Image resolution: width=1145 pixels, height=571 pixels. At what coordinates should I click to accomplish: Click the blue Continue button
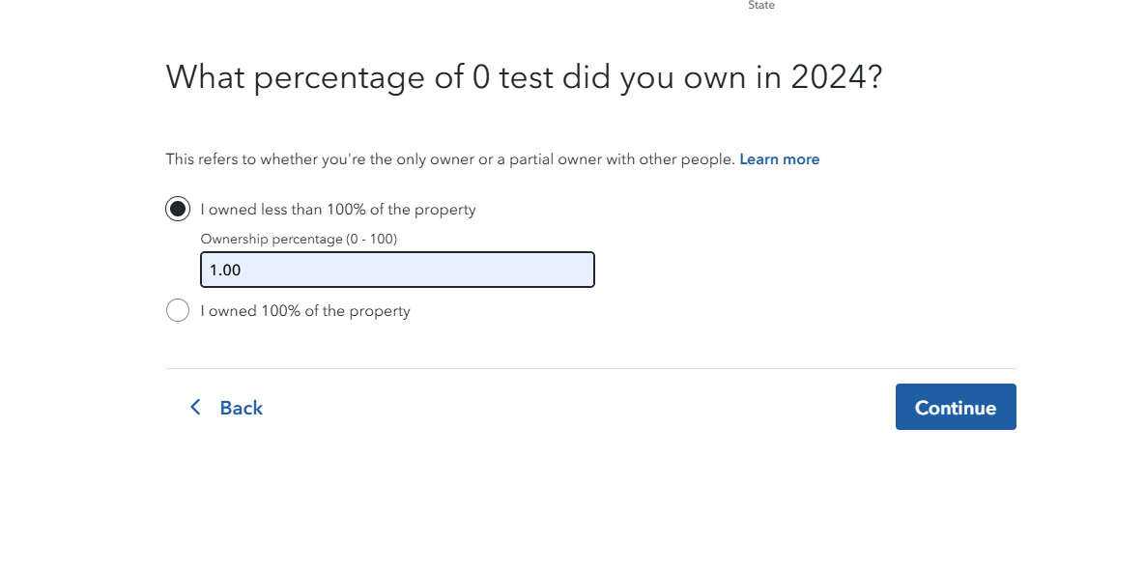956,407
